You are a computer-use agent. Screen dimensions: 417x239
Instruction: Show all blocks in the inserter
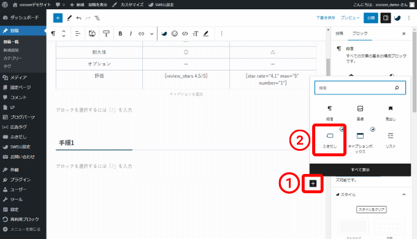(360, 170)
